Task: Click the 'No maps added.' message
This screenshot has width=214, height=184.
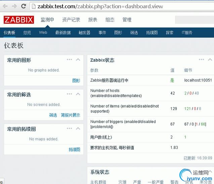Action: [x=44, y=139]
